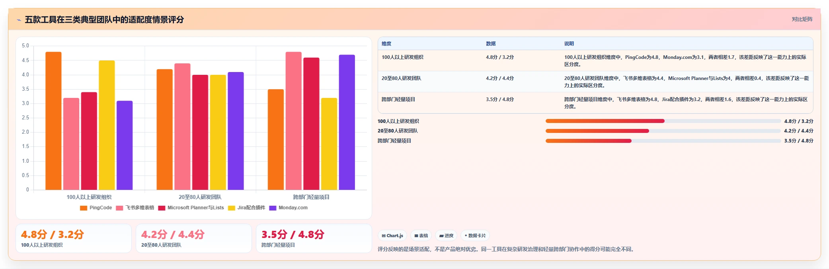Image resolution: width=829 pixels, height=269 pixels.
Task: Select the yellow Jira bar in 100人以上研发组织
Action: (107, 125)
